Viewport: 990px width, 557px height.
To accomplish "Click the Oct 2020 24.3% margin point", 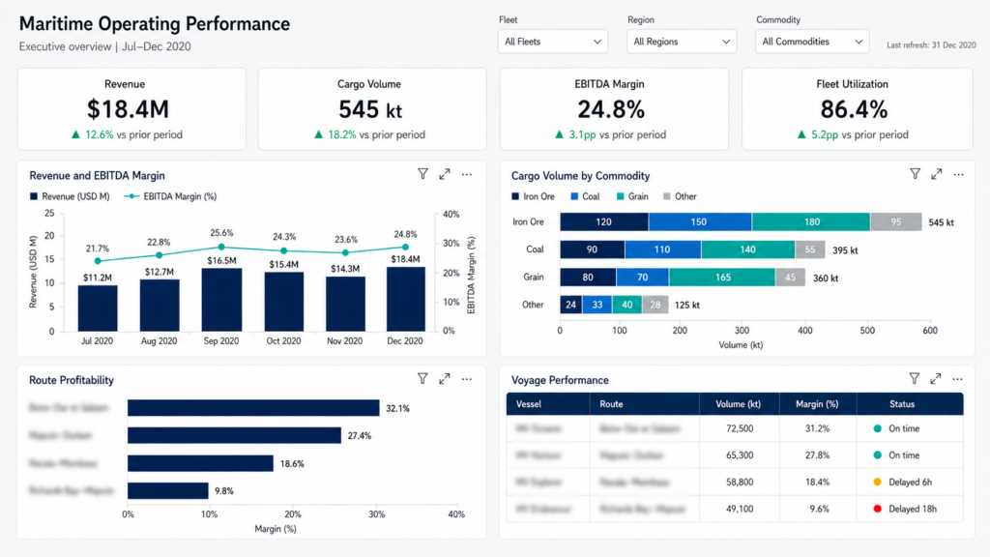I will [x=283, y=250].
